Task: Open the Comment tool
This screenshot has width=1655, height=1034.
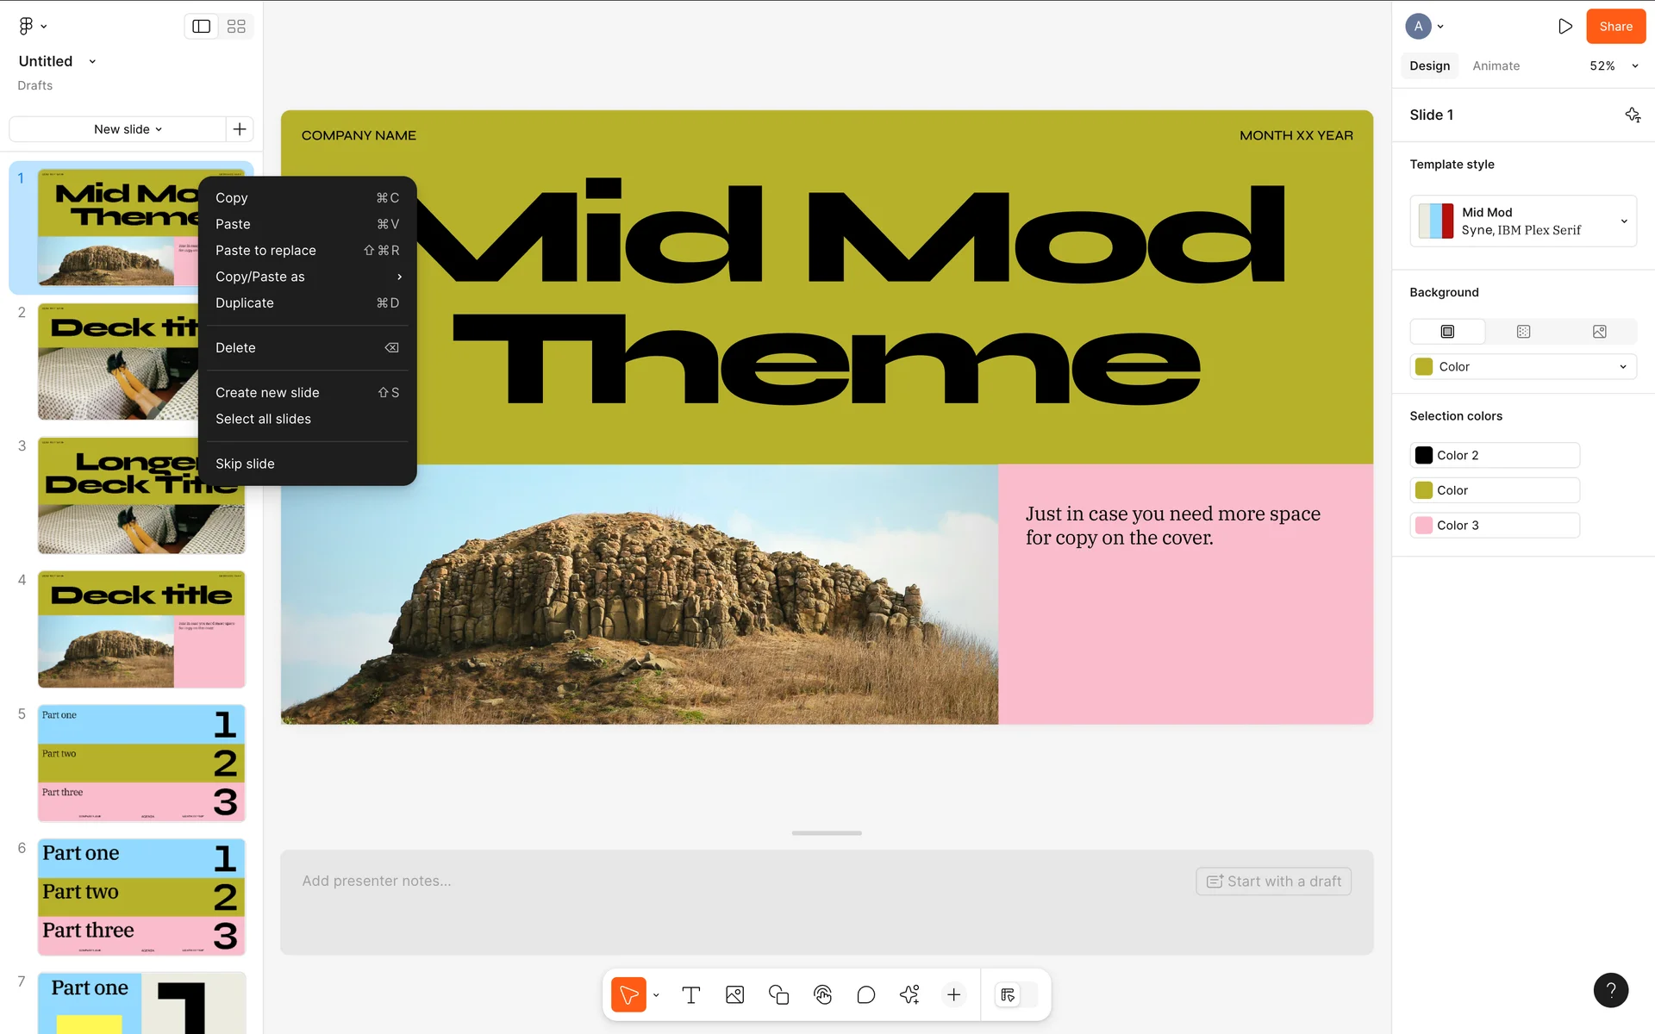Action: [x=865, y=995]
